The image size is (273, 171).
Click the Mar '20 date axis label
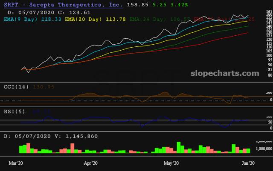pyautogui.click(x=17, y=163)
